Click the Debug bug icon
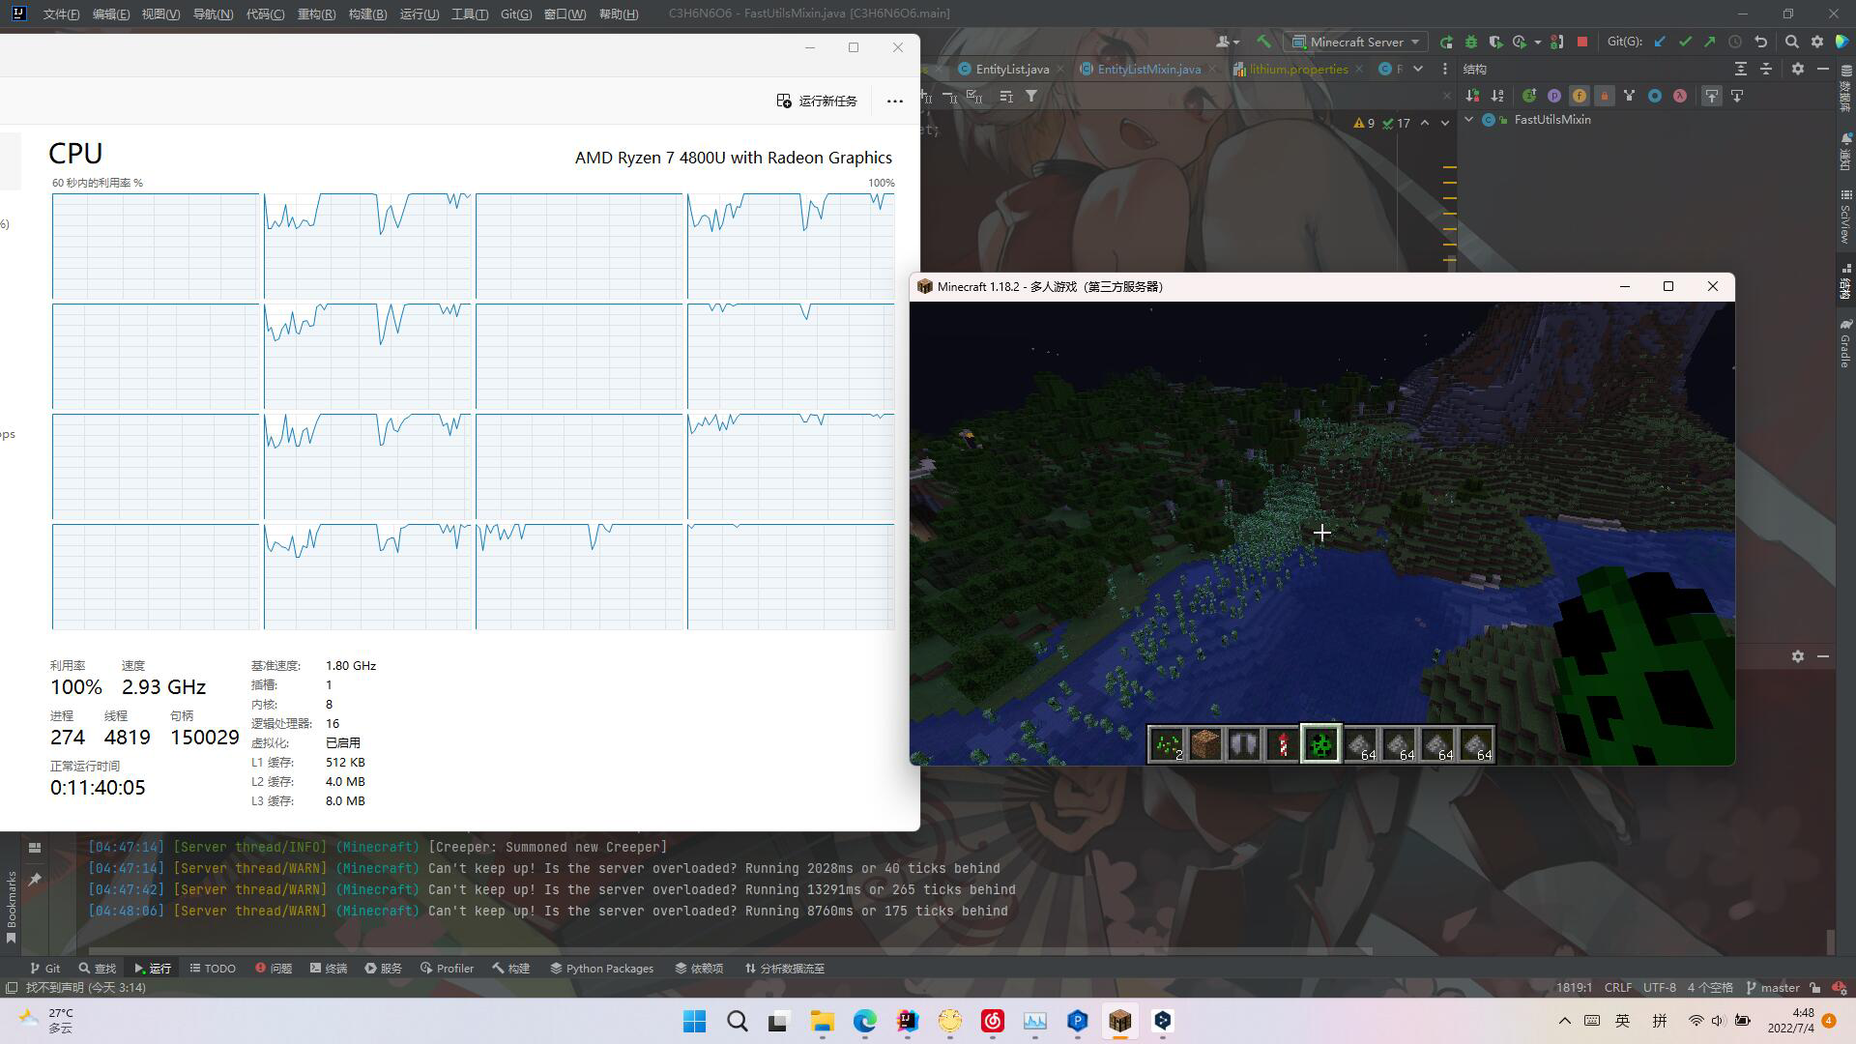 click(x=1471, y=42)
